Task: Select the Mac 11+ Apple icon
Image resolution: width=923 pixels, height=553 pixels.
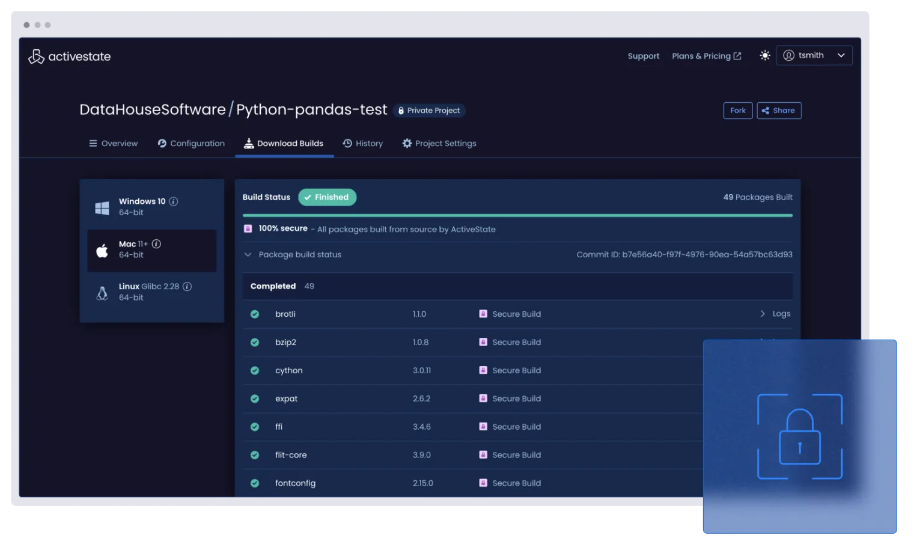Action: pyautogui.click(x=102, y=250)
